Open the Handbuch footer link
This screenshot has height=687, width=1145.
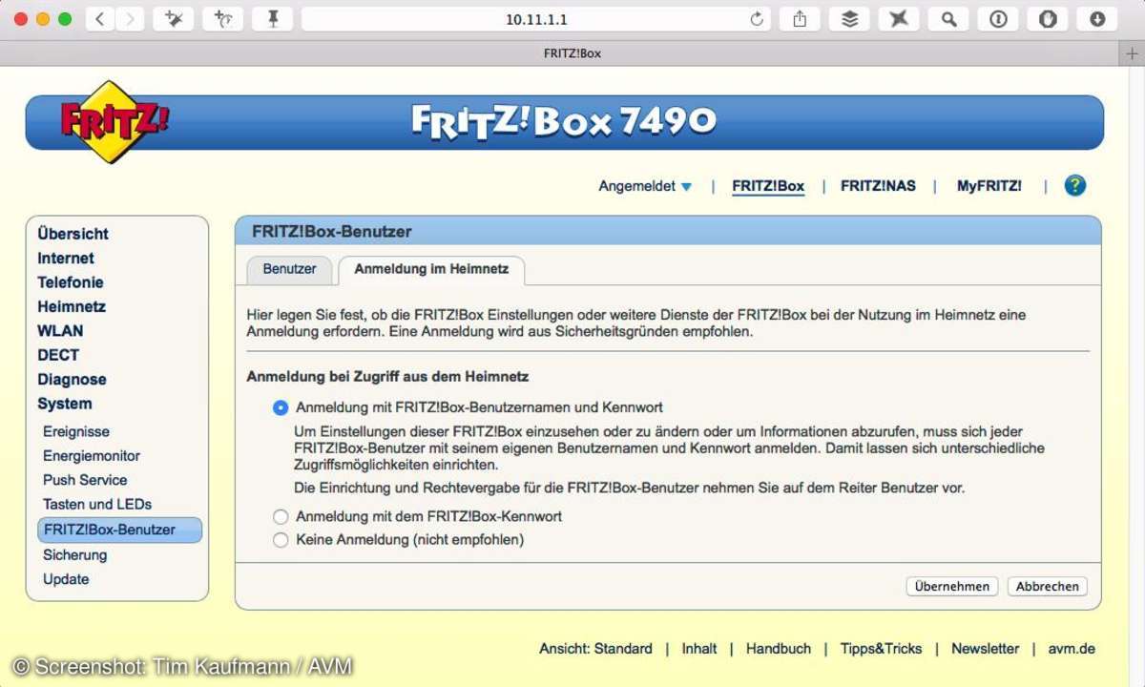pos(779,649)
